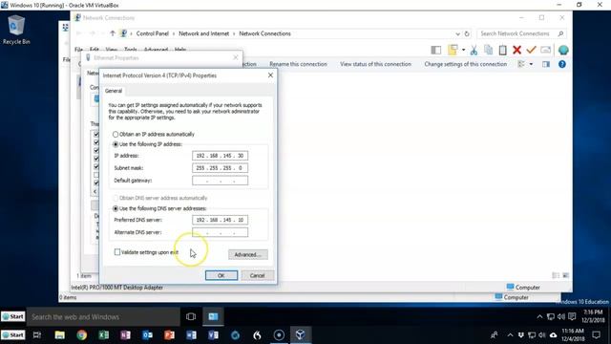Open Excel from the host taskbar

[104, 335]
